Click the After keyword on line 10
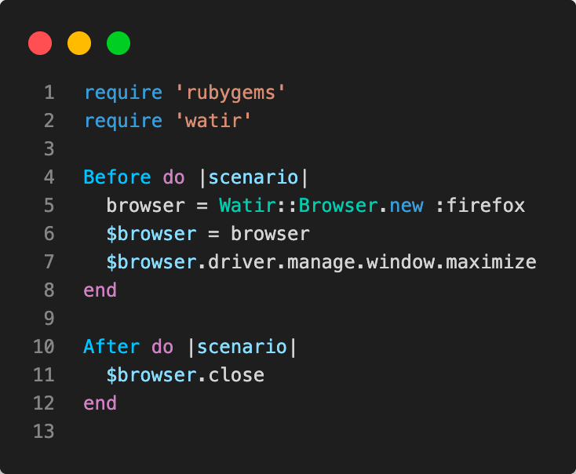The width and height of the screenshot is (576, 474). 111,347
